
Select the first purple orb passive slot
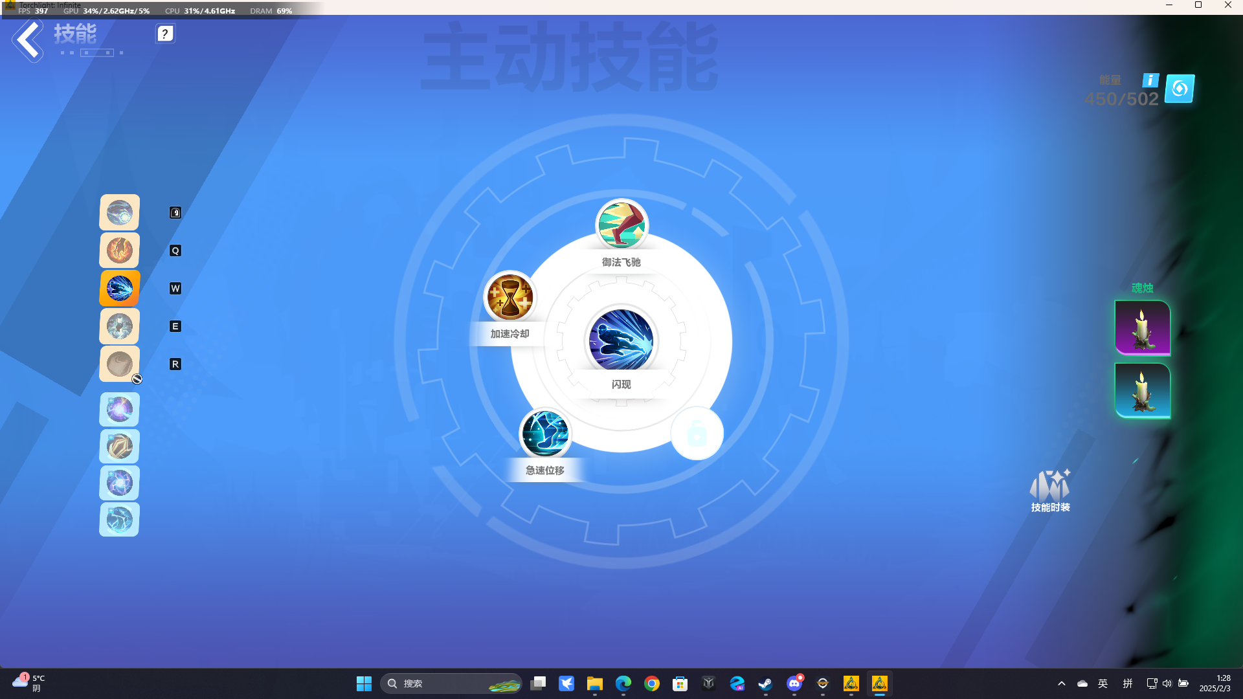pos(119,410)
